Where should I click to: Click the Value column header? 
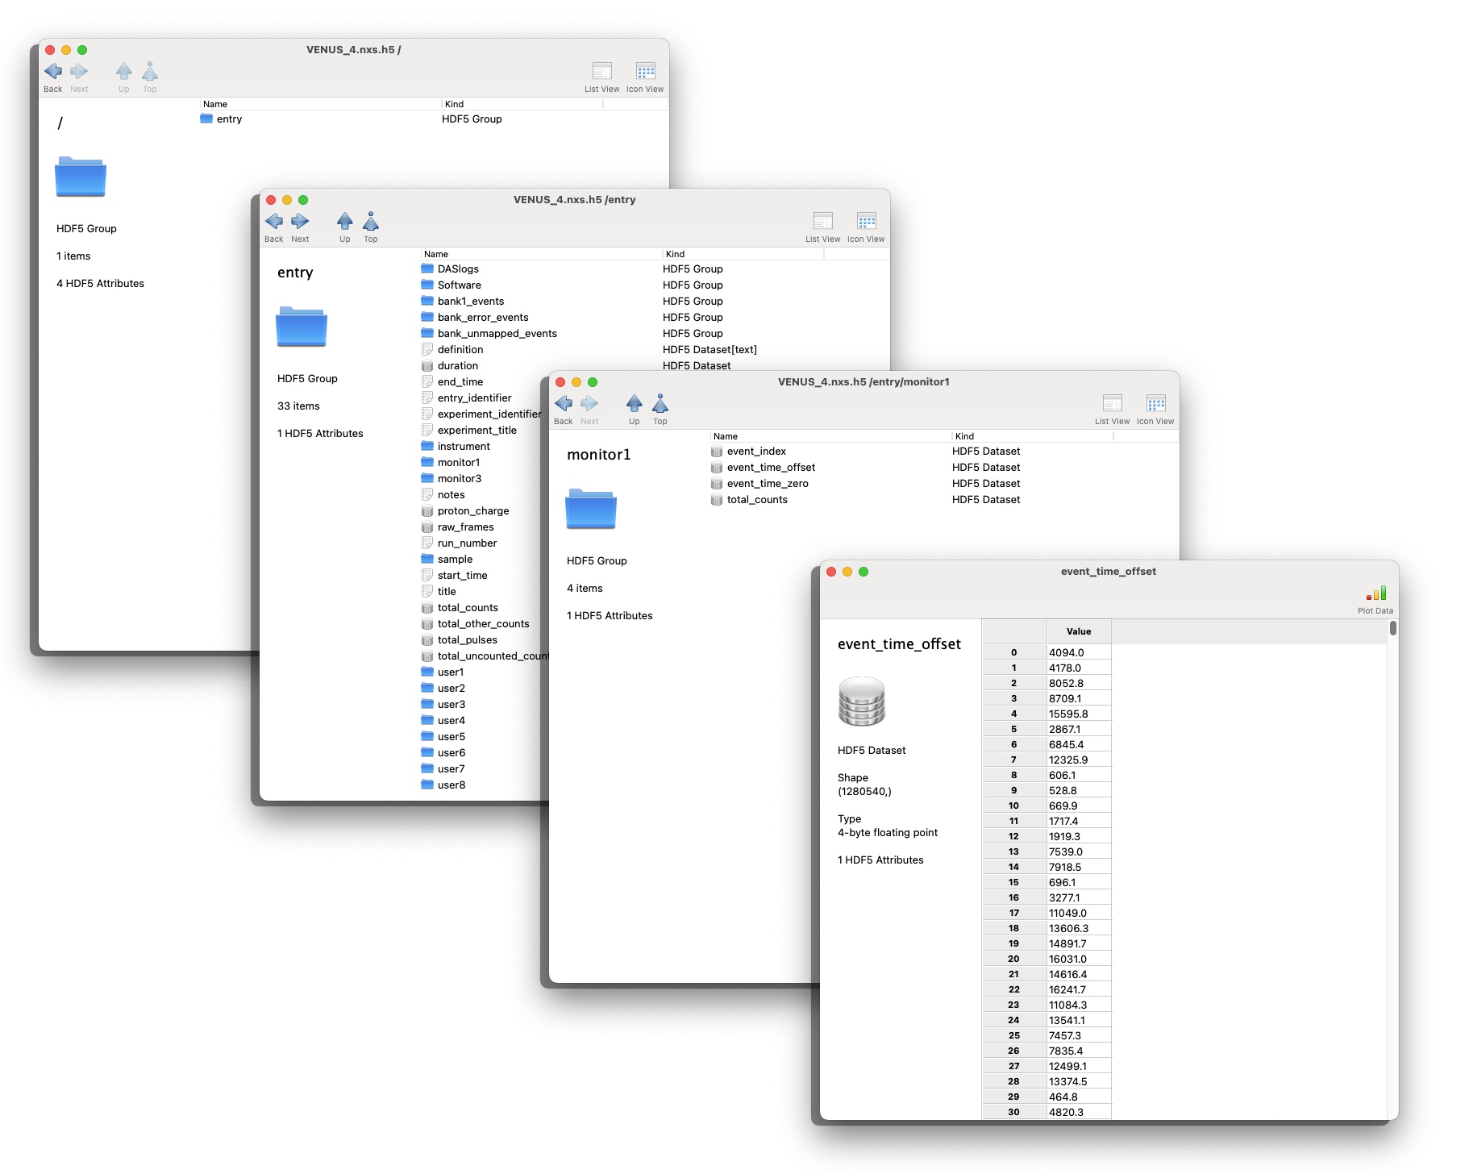tap(1078, 631)
